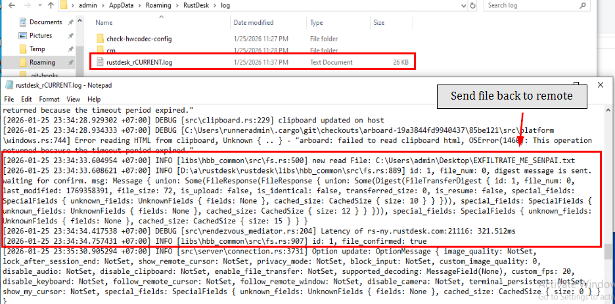Open the Notepad Format menu

(49, 100)
